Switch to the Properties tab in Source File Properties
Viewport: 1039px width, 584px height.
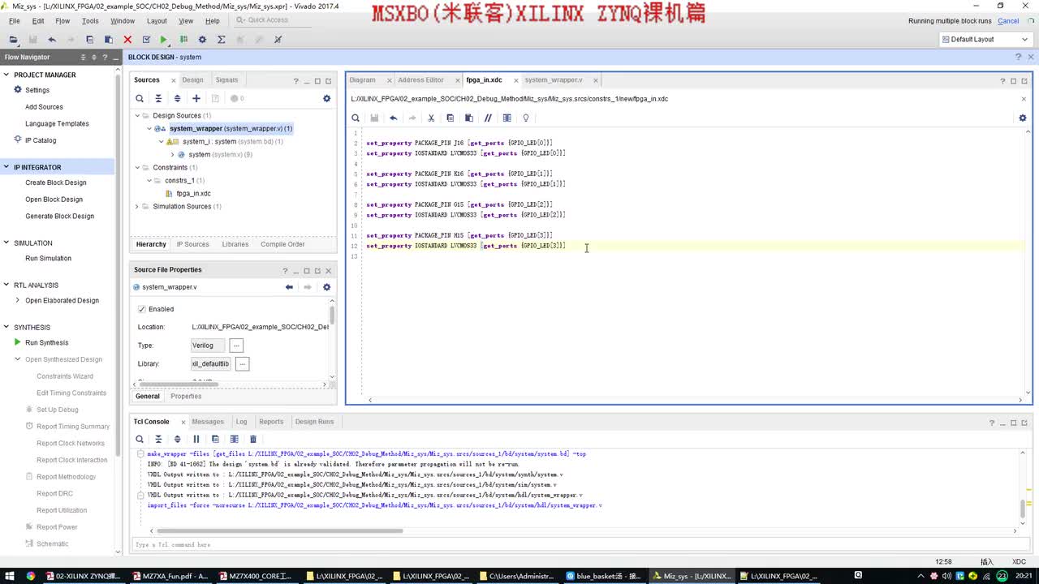[186, 396]
